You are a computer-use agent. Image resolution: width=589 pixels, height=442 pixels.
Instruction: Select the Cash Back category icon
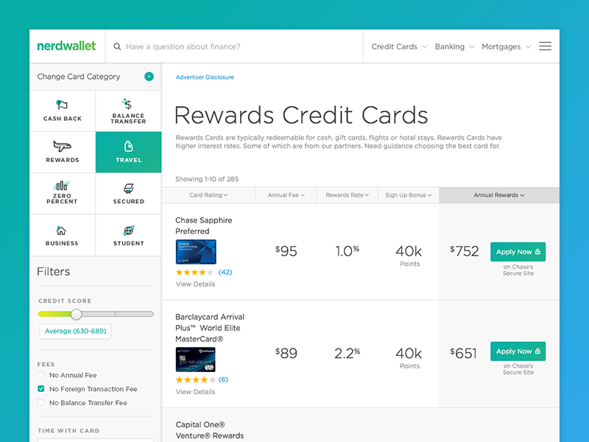point(62,105)
